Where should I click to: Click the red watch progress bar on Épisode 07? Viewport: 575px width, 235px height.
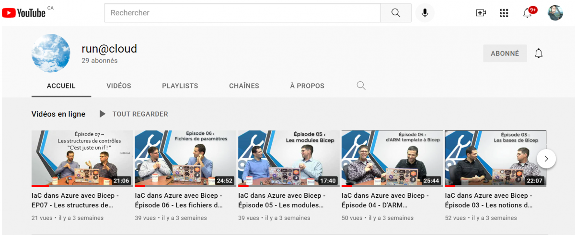pos(40,186)
